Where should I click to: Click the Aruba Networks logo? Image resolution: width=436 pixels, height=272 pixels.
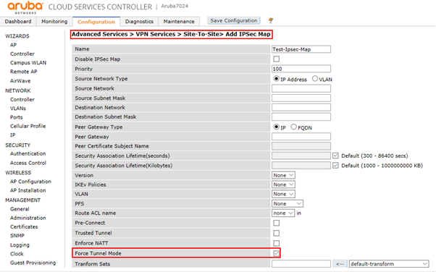pos(25,7)
